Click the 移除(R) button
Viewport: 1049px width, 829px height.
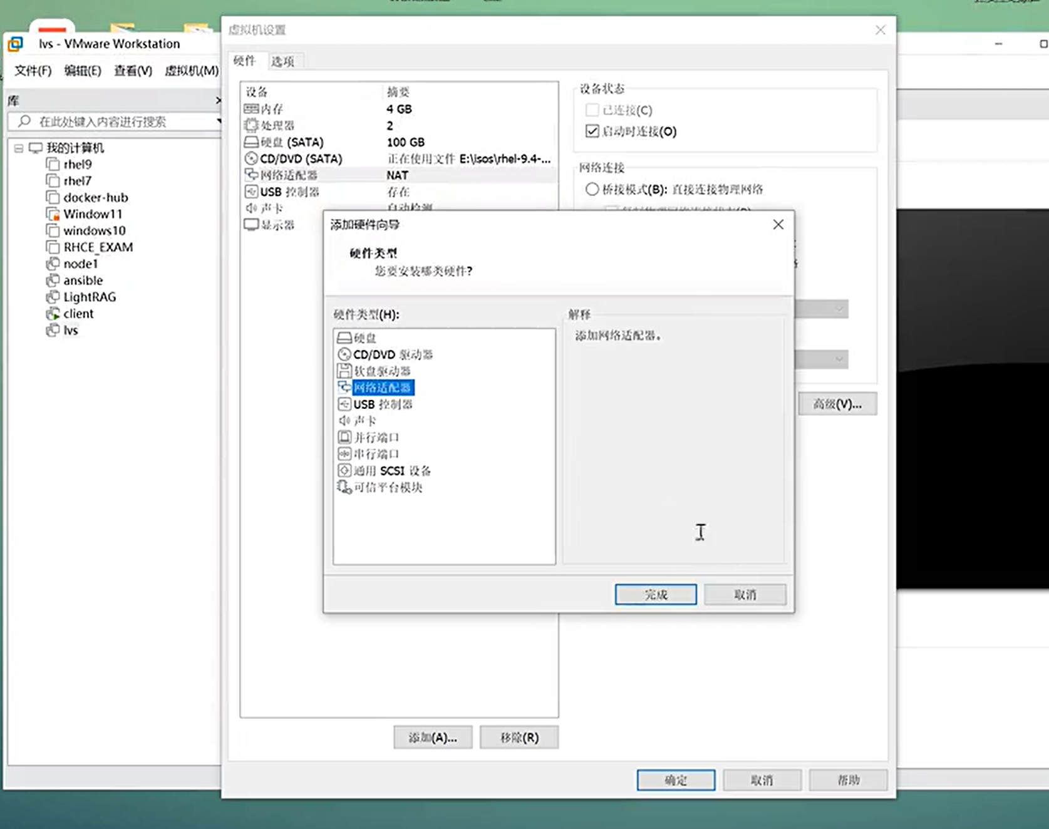(x=519, y=738)
